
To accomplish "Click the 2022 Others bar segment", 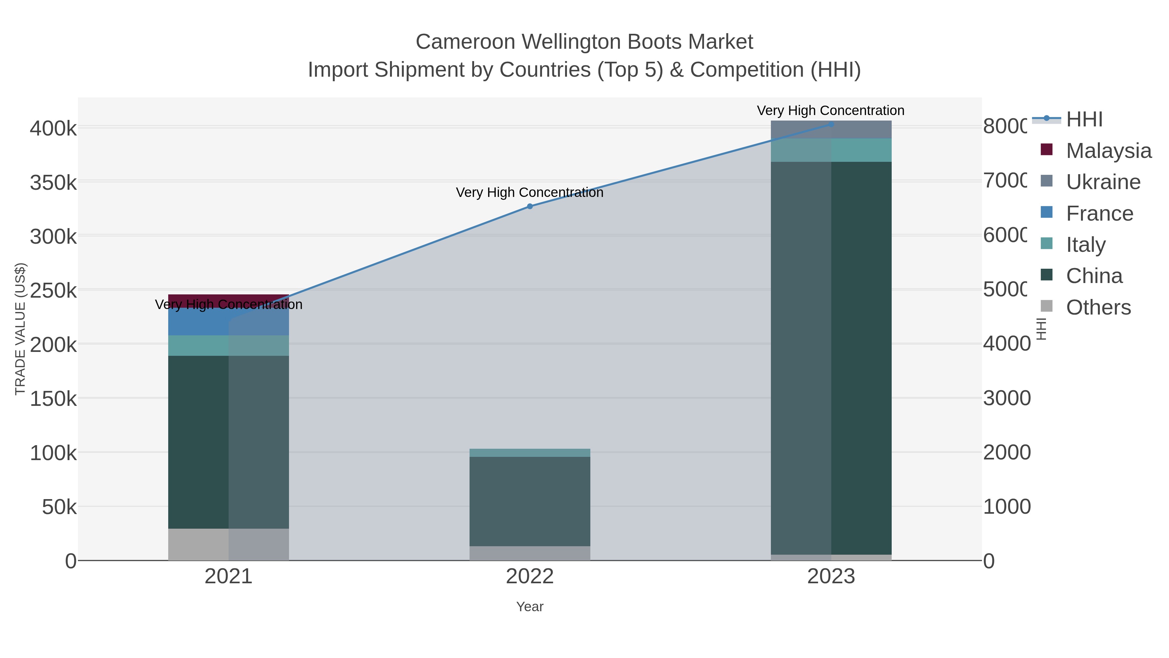I will pos(530,554).
